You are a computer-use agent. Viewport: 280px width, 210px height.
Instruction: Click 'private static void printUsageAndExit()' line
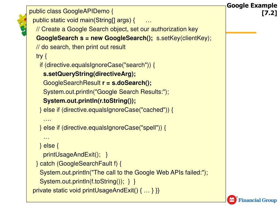[96, 190]
